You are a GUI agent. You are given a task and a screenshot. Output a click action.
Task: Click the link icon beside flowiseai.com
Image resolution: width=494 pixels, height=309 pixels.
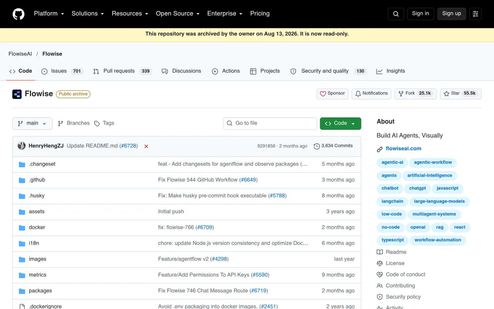tap(380, 149)
